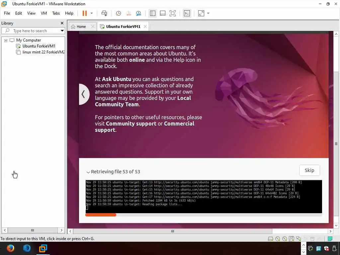Close the Library panel
This screenshot has height=255, width=340.
(62, 23)
